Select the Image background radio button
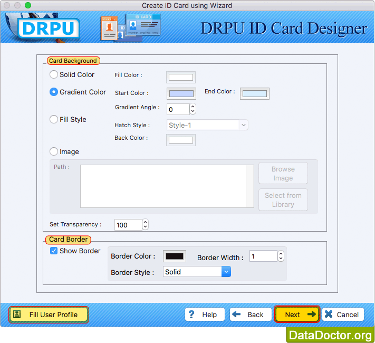The width and height of the screenshot is (375, 343). [x=54, y=151]
